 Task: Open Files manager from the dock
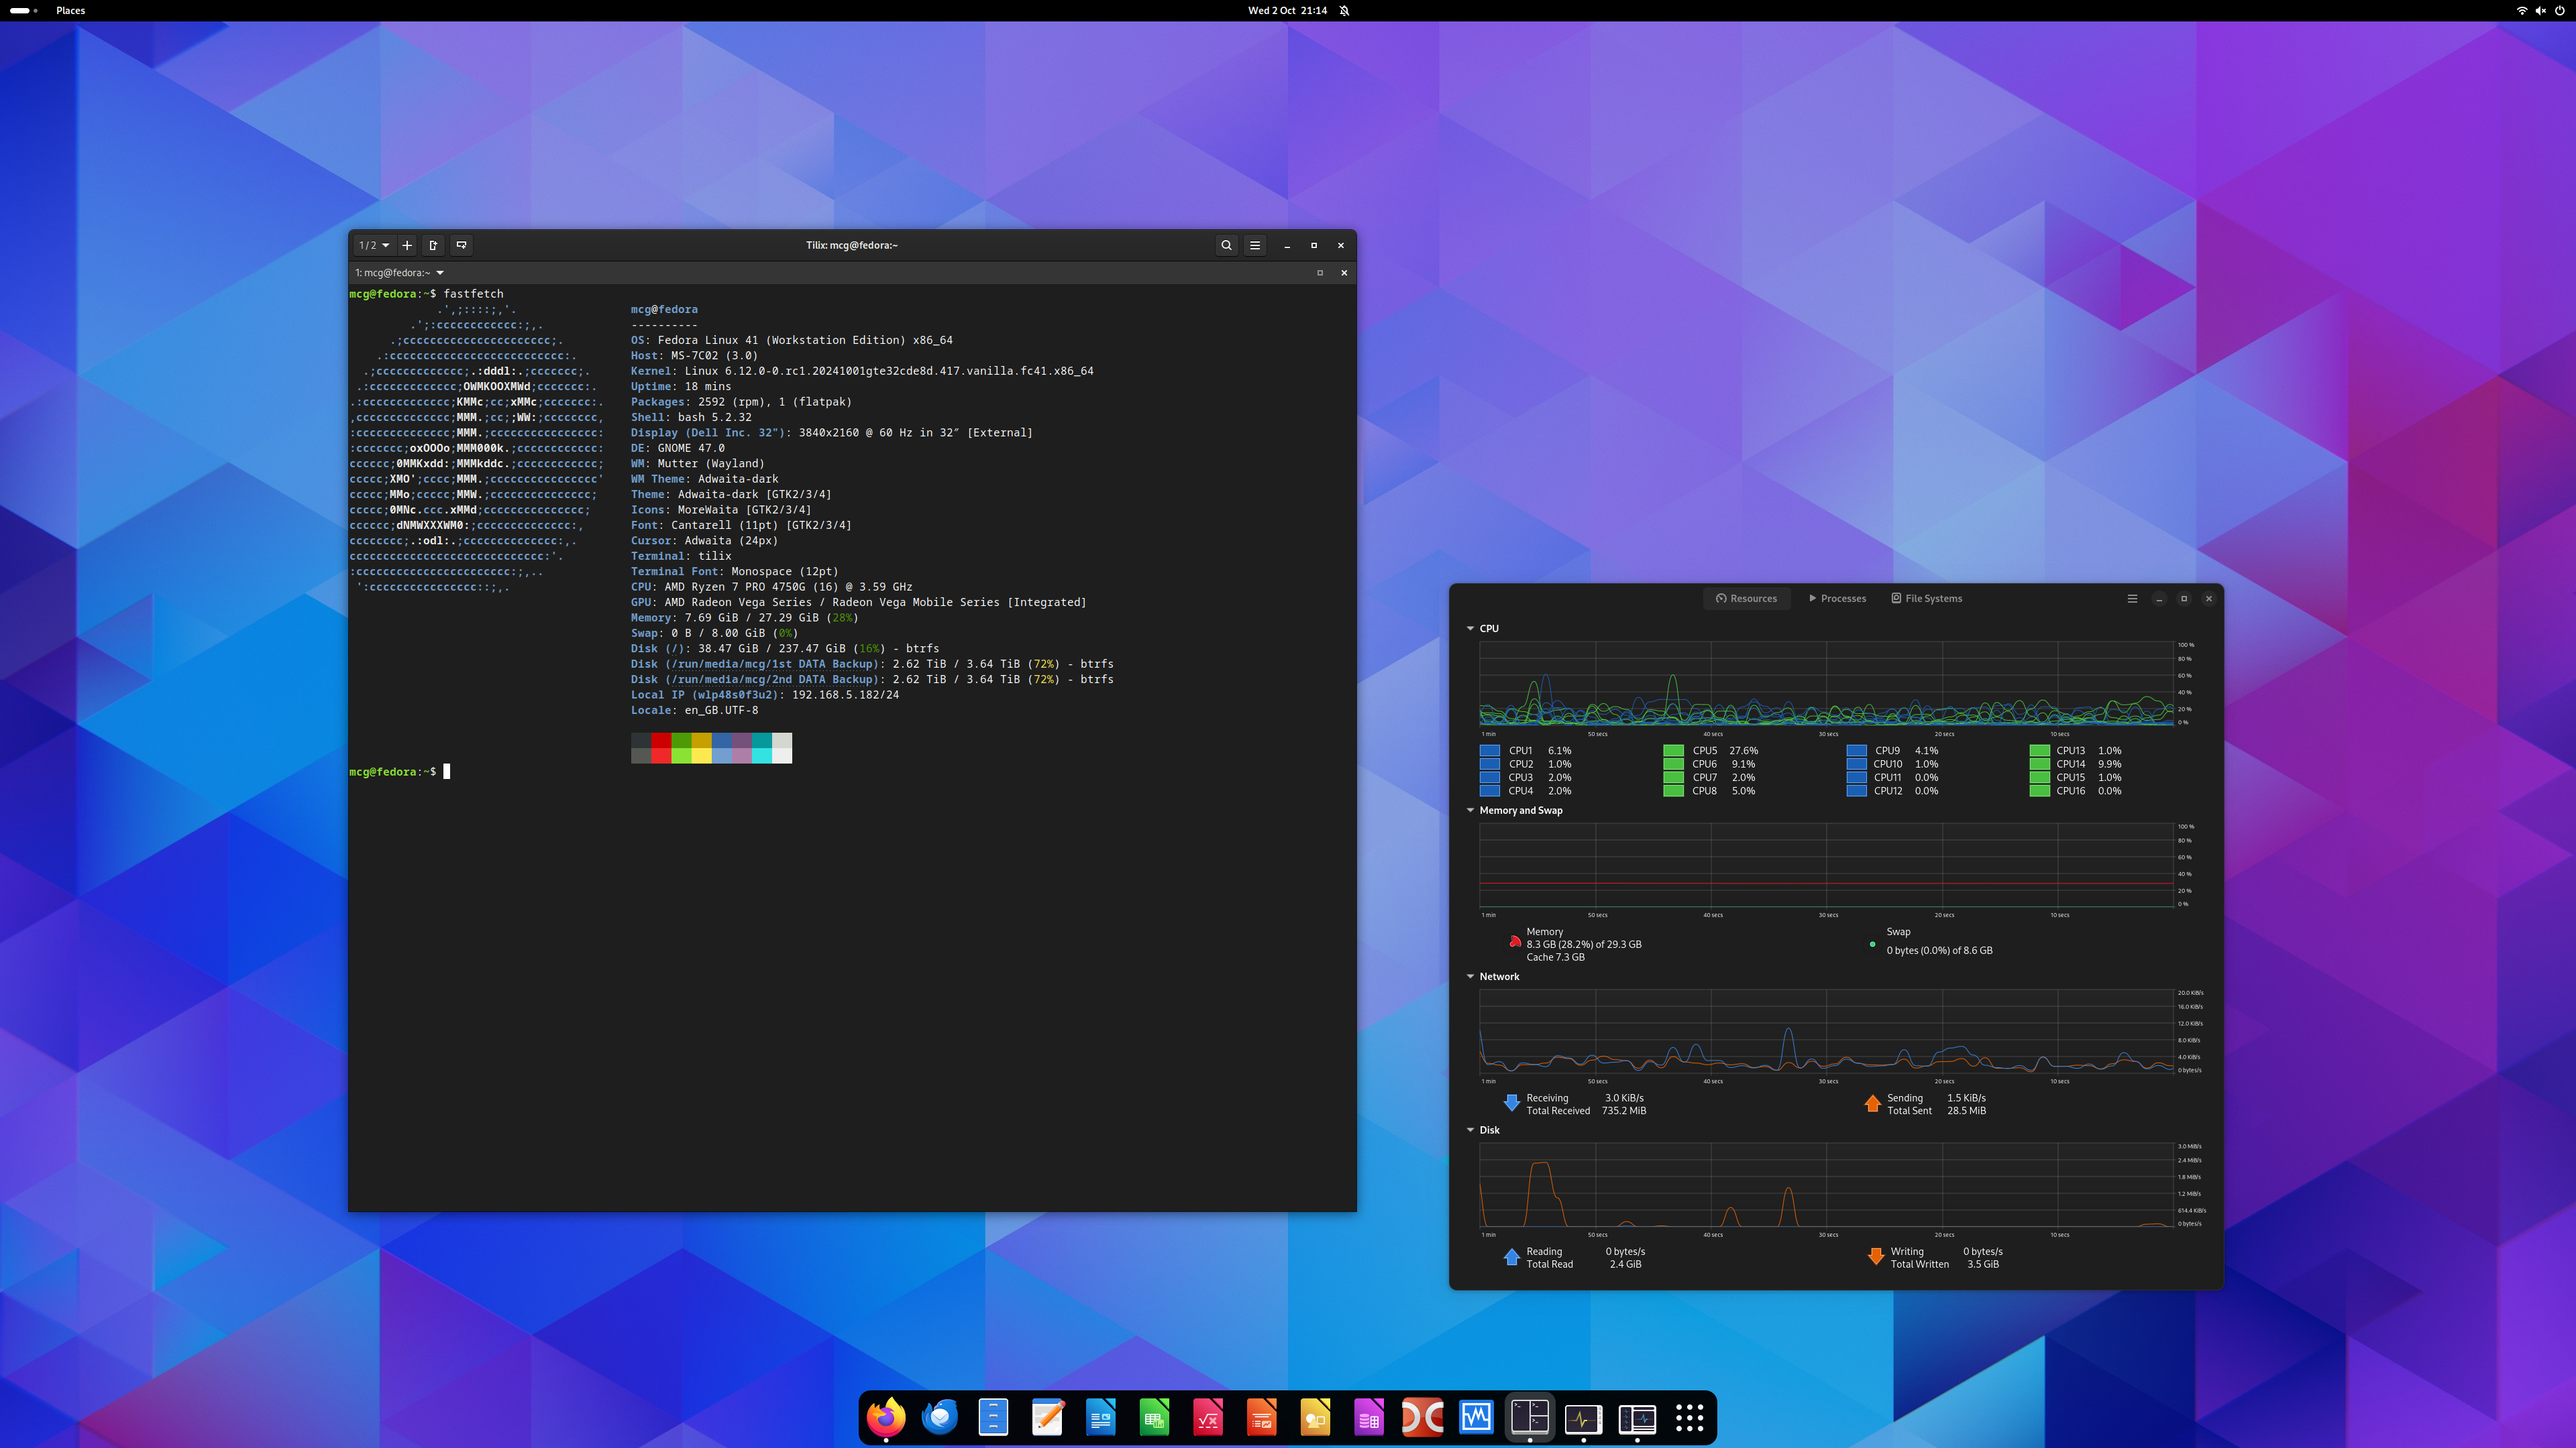pyautogui.click(x=993, y=1417)
